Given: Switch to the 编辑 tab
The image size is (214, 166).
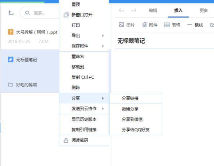Looking at the screenshot, I should tap(153, 10).
